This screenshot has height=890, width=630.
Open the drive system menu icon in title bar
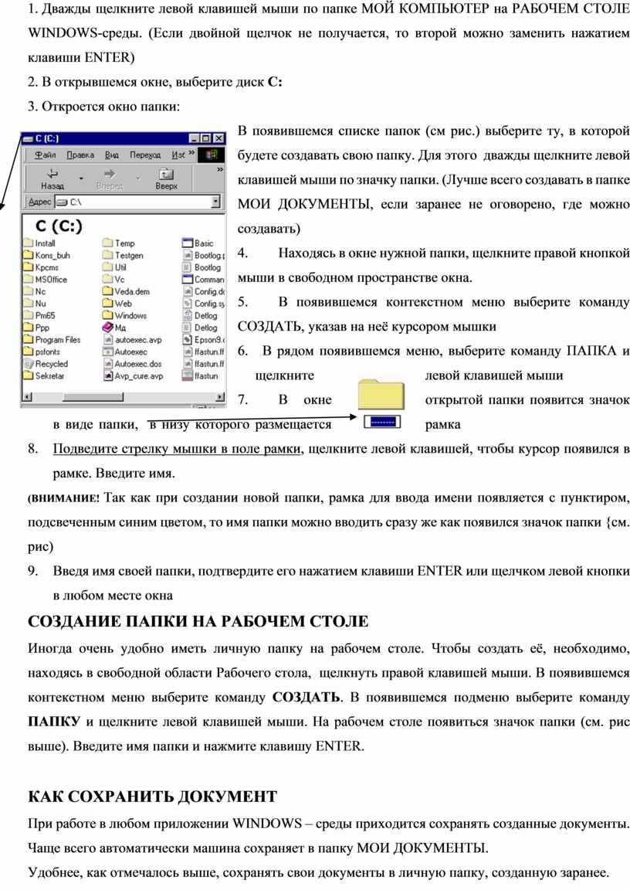click(x=27, y=138)
